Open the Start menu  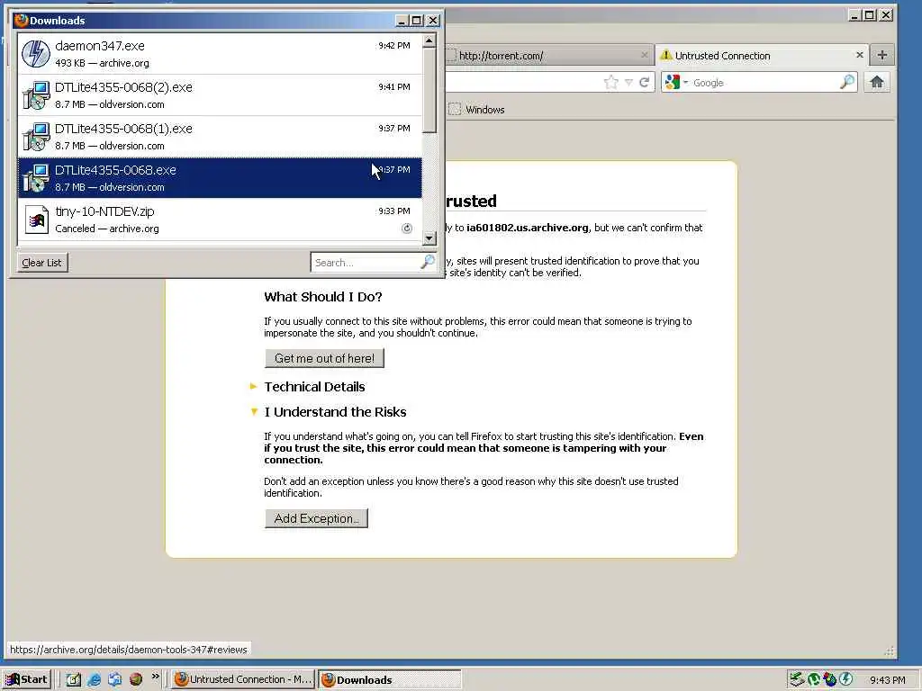27,679
